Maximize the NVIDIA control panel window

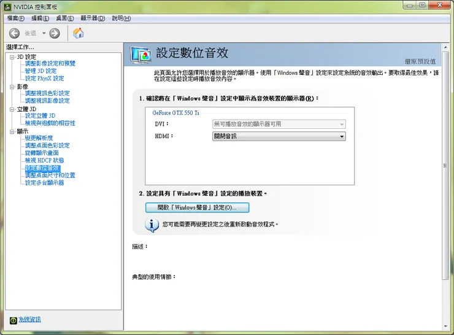pos(423,5)
